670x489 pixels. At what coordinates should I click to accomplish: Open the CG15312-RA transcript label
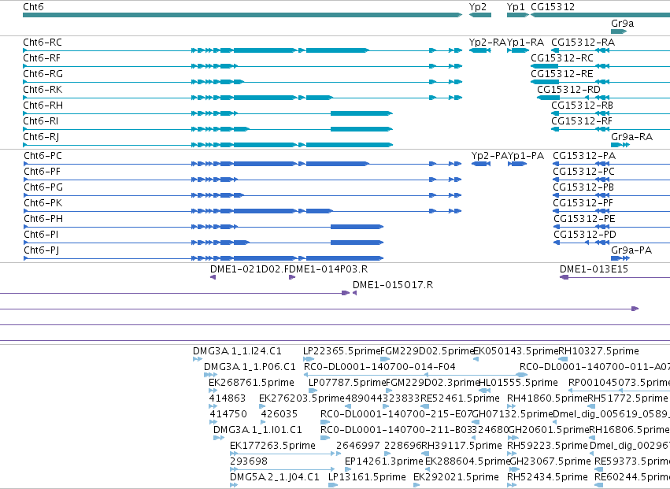[x=583, y=43]
